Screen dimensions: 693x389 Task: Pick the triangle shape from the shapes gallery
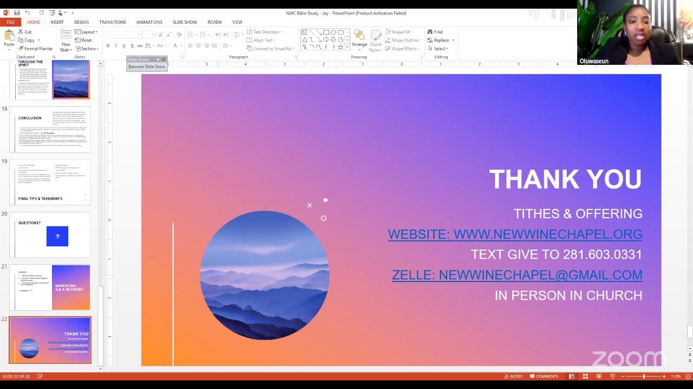coord(305,39)
